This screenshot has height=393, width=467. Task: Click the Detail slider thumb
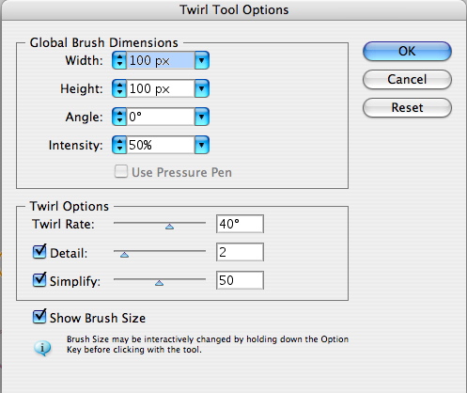[x=124, y=255]
